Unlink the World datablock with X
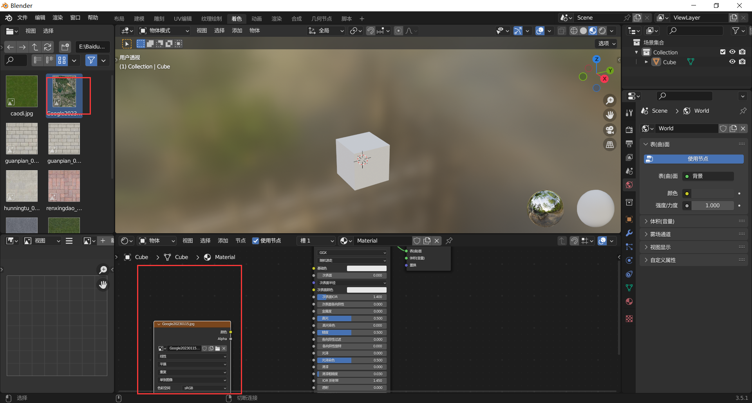Viewport: 752px width, 403px height. pyautogui.click(x=743, y=128)
